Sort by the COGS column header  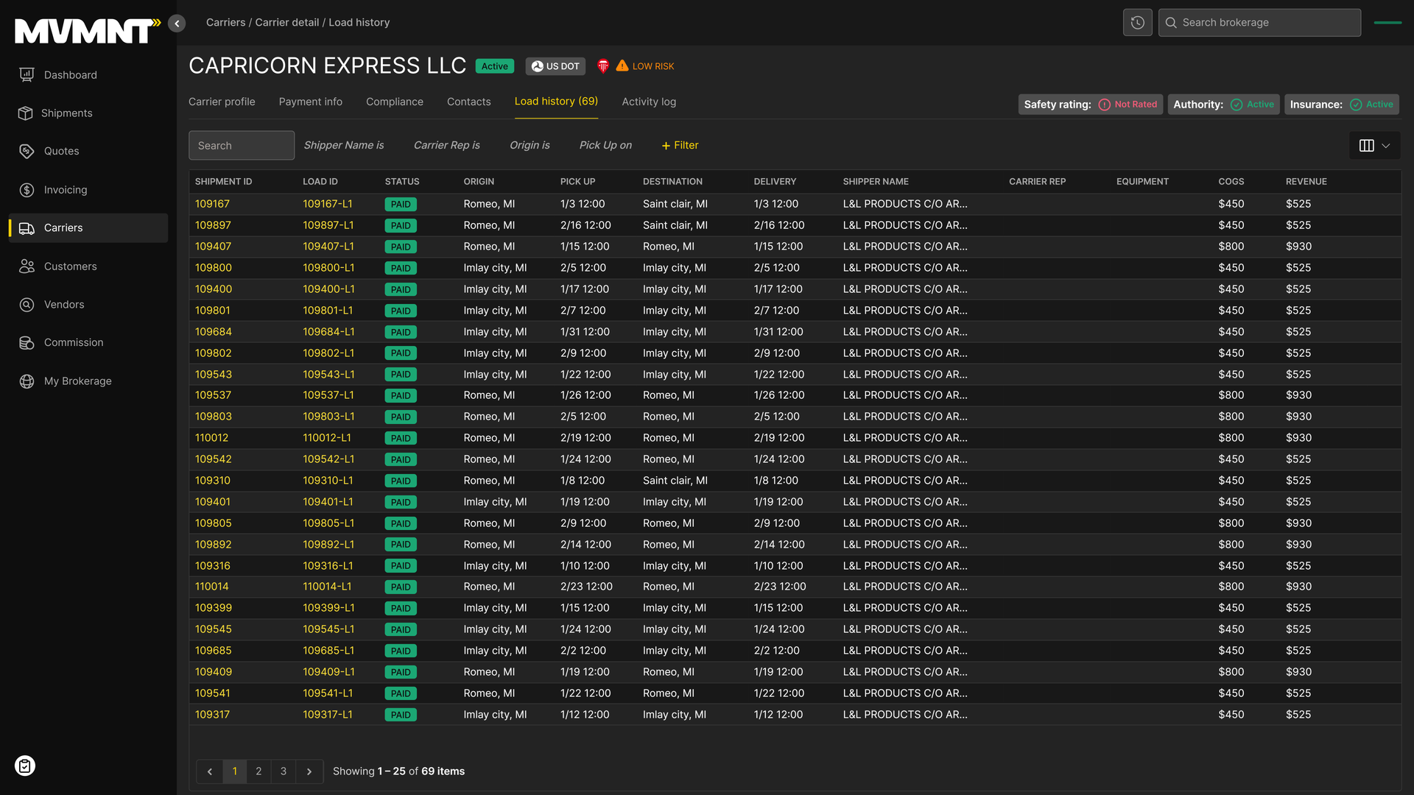(x=1231, y=181)
